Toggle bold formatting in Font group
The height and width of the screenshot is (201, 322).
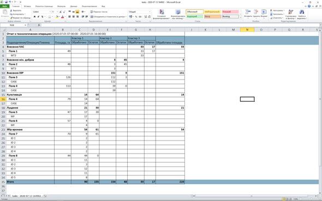click(x=34, y=16)
